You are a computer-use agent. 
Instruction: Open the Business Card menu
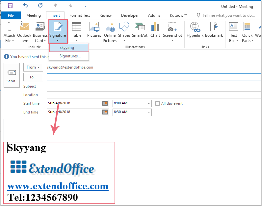pyautogui.click(x=40, y=32)
